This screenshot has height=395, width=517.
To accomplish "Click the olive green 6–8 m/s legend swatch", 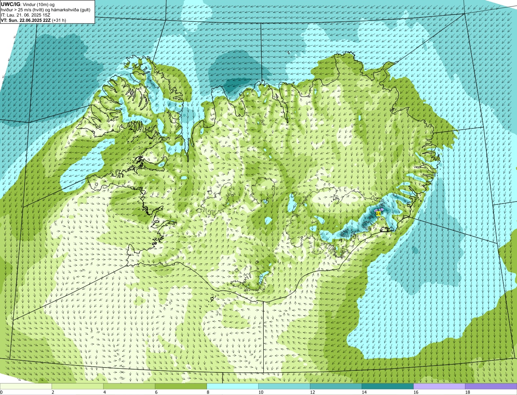I will (181, 387).
